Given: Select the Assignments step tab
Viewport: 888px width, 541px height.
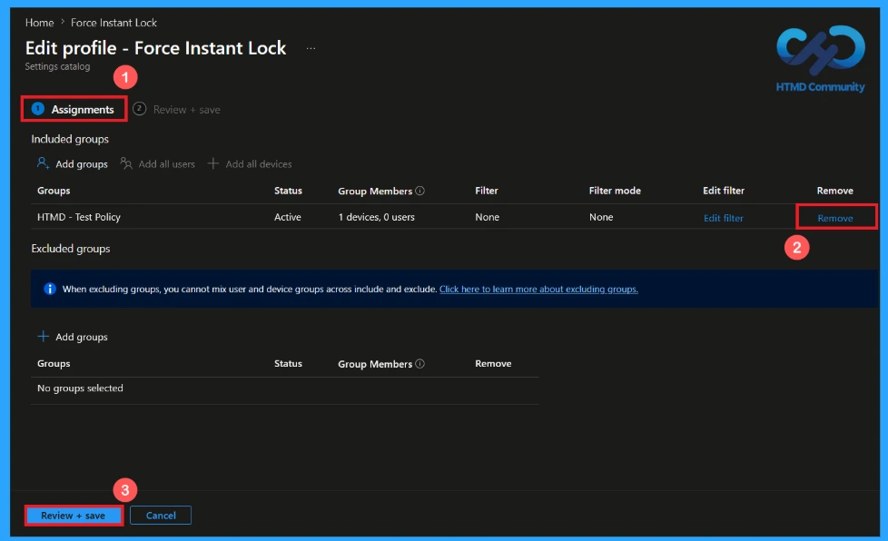Looking at the screenshot, I should [74, 109].
